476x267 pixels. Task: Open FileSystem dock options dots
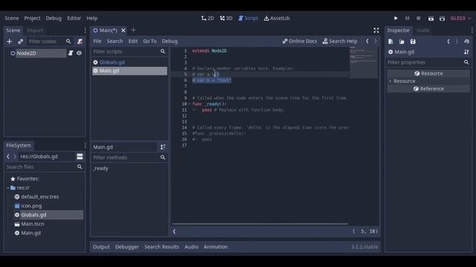(x=85, y=145)
